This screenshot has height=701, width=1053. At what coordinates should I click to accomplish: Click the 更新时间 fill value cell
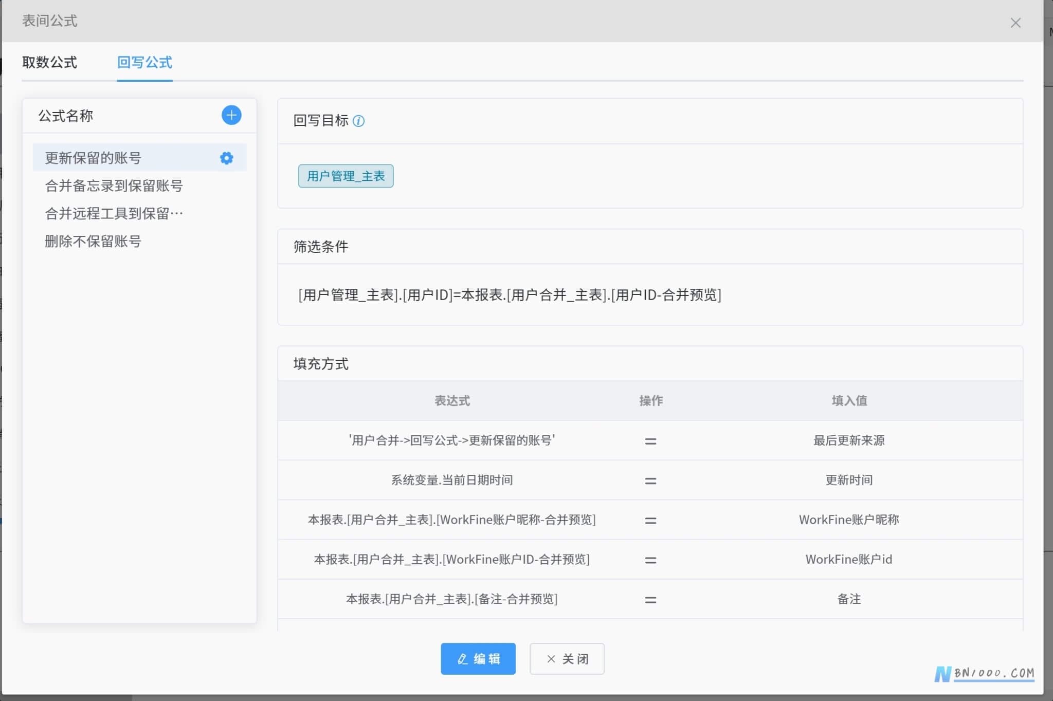click(x=849, y=480)
